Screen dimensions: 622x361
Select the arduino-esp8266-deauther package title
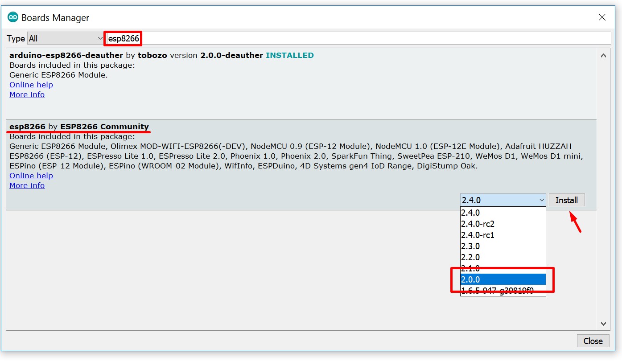[66, 55]
